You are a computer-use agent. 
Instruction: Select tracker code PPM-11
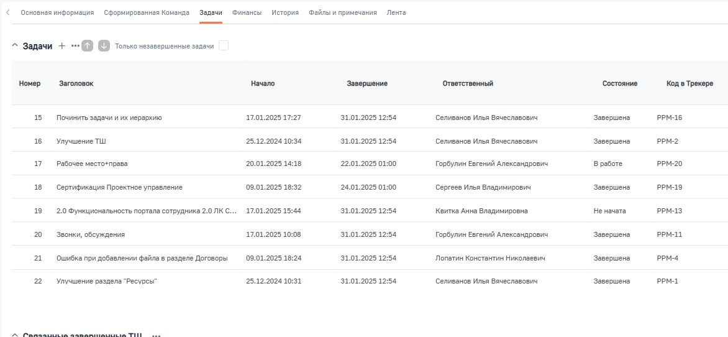pos(670,235)
